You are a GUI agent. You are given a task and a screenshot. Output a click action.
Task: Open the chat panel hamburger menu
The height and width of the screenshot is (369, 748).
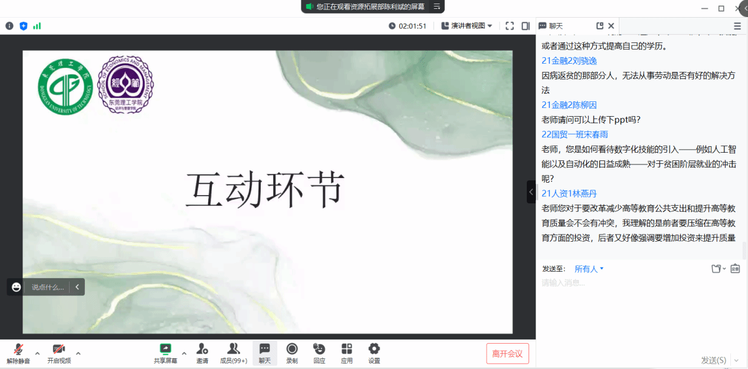click(737, 26)
